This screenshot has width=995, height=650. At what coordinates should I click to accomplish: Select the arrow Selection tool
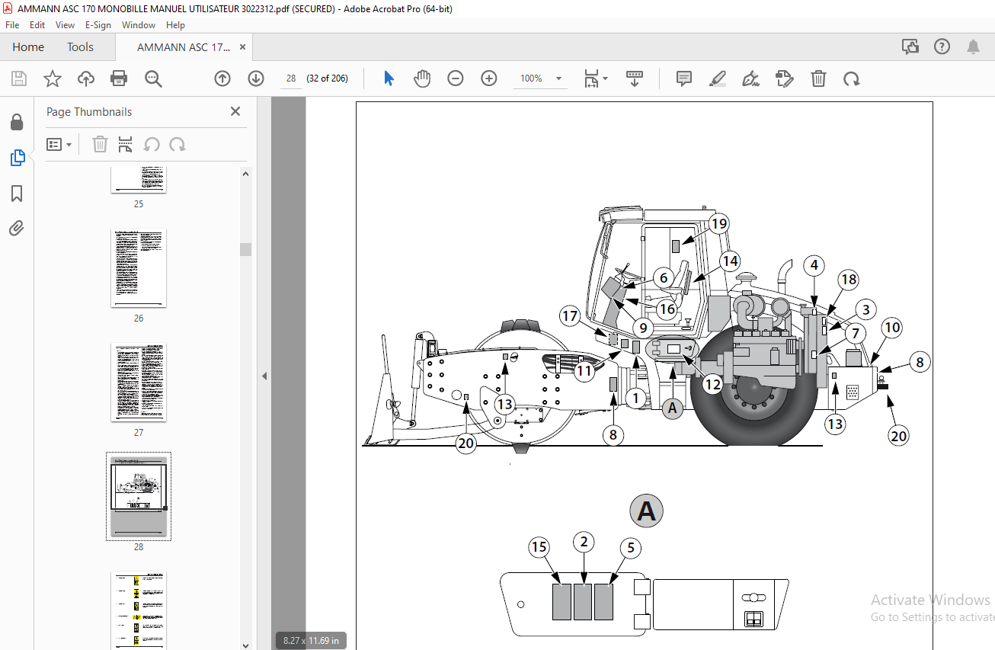coord(389,78)
